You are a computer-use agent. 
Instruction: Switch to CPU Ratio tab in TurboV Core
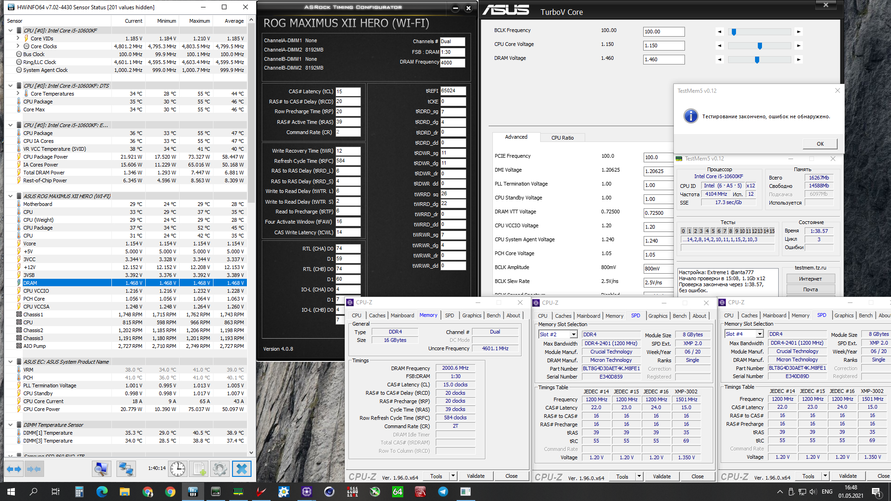click(562, 138)
